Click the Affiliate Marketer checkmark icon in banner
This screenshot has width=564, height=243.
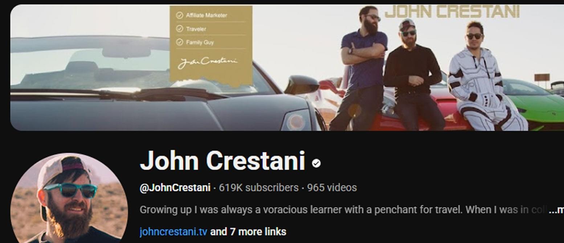[x=179, y=15]
